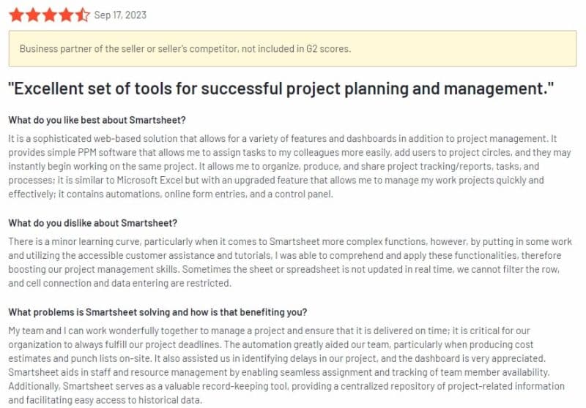Click the paragraph starting 'There is a minor learning curve'

tap(290, 262)
